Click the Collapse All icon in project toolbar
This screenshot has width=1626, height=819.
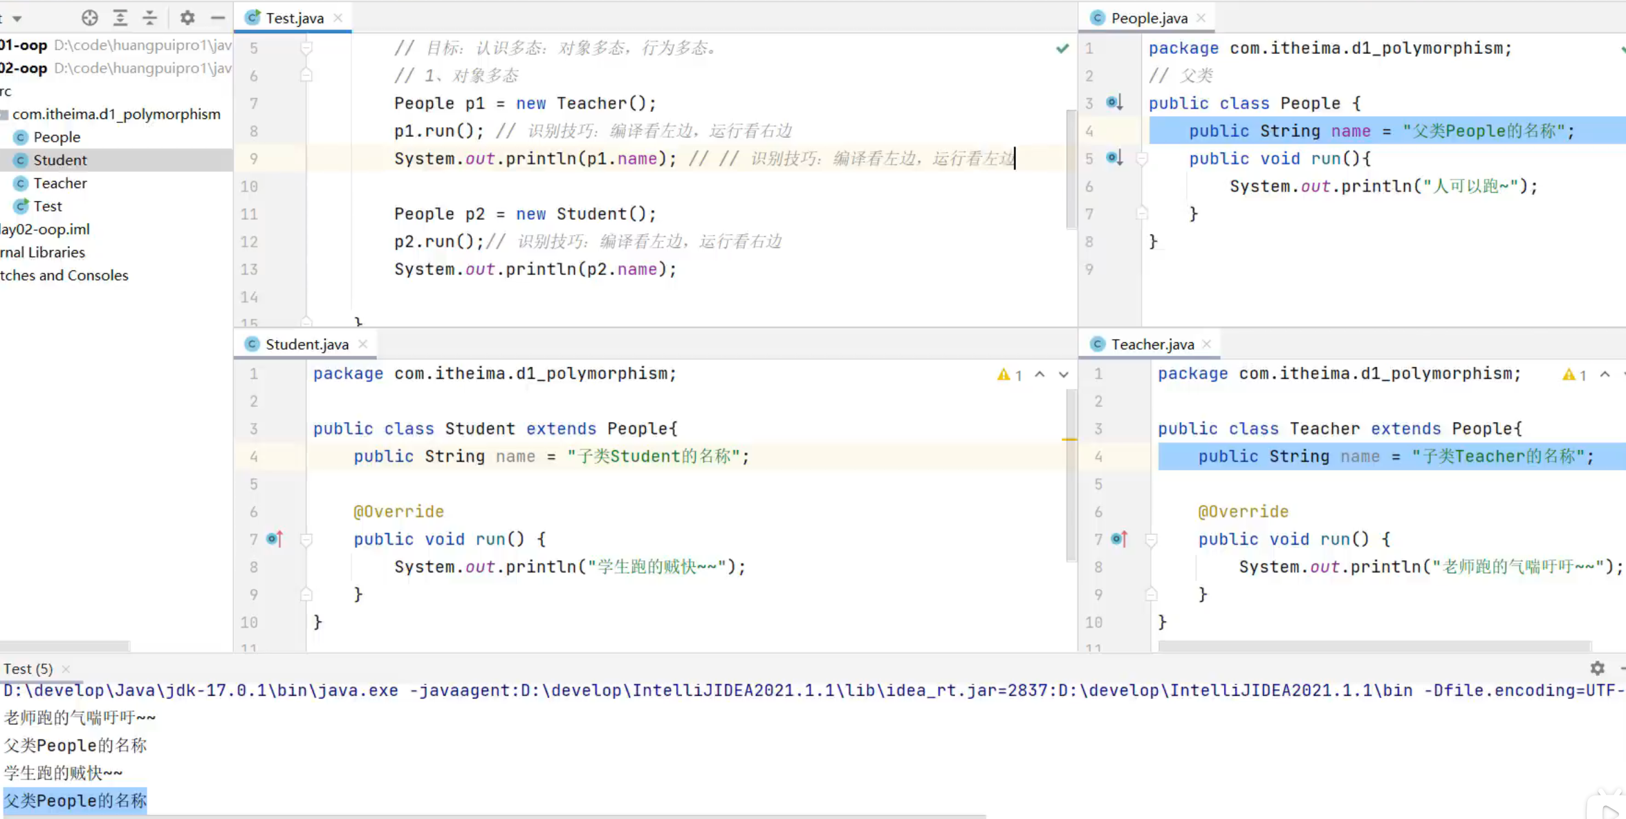point(149,18)
